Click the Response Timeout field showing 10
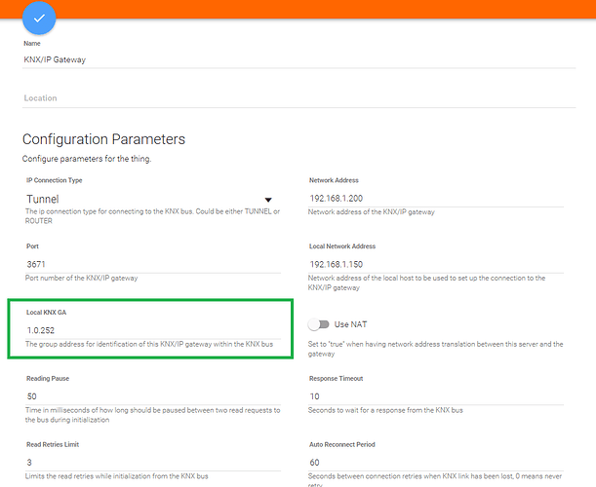This screenshot has width=596, height=487. pyautogui.click(x=439, y=396)
